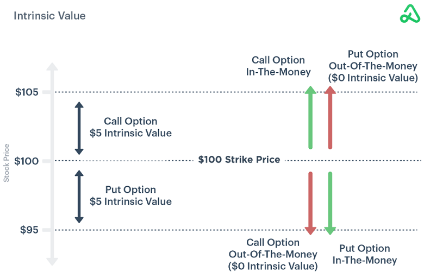The width and height of the screenshot is (424, 278).
Task: Click the gray vertical stock price axis arrow
Action: pos(52,163)
